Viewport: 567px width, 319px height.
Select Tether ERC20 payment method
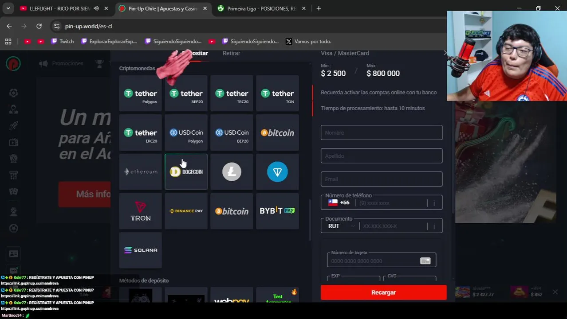tap(141, 133)
